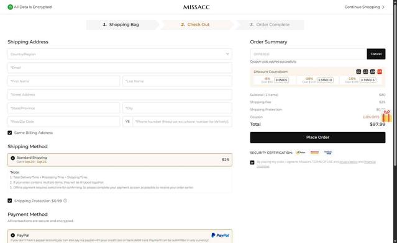Open the privacy policy link
Image resolution: width=397 pixels, height=243 pixels.
[x=349, y=162]
